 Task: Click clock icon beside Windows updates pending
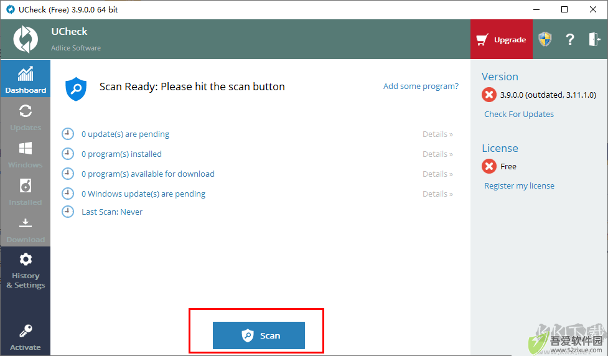click(68, 193)
